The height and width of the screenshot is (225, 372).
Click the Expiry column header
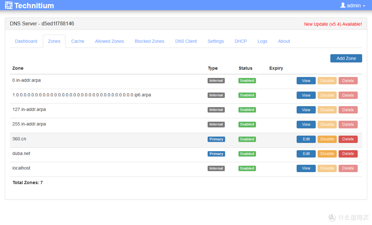click(276, 68)
